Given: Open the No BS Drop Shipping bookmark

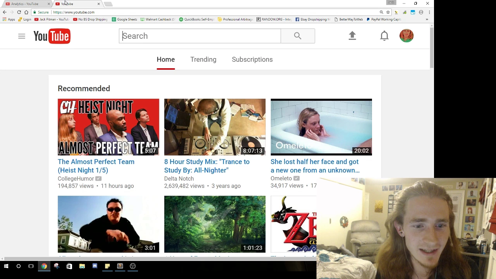Looking at the screenshot, I should 90,19.
